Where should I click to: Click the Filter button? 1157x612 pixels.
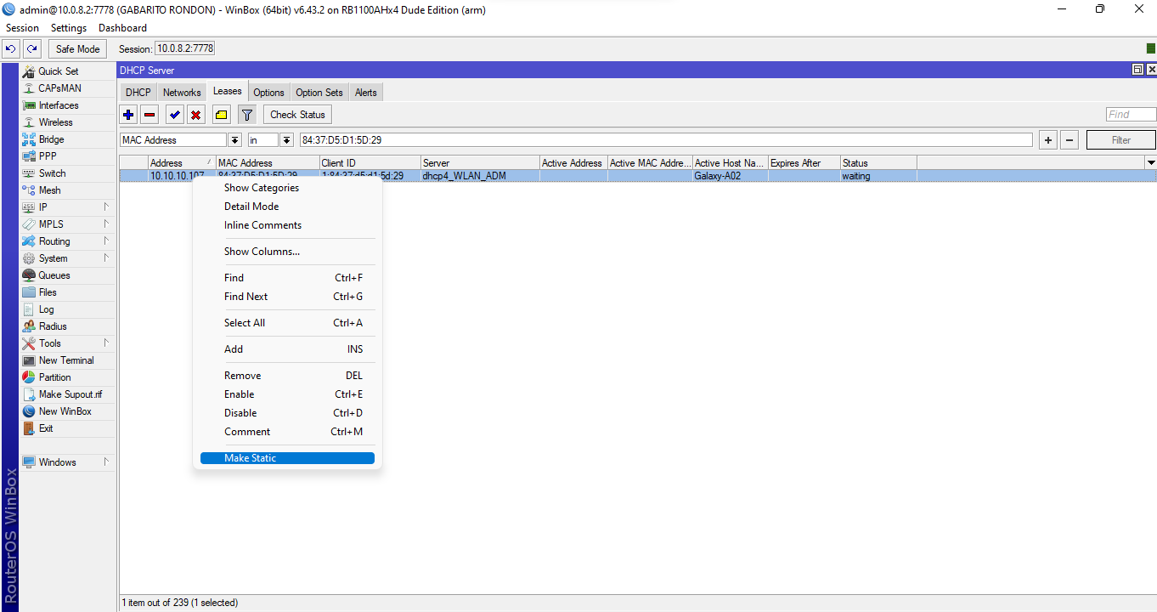pyautogui.click(x=1121, y=140)
